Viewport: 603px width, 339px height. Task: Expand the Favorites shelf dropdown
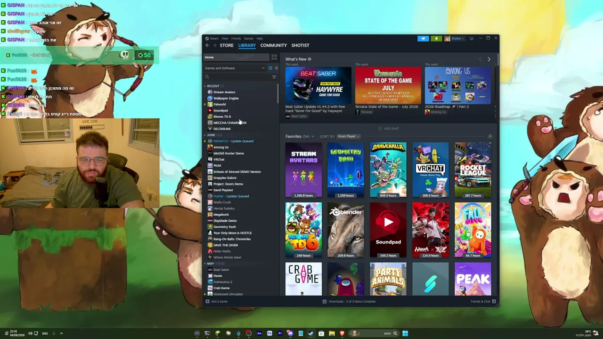coord(313,137)
